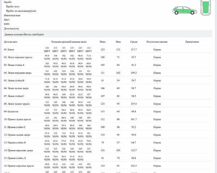Click the 'Средн' column header

[134, 42]
